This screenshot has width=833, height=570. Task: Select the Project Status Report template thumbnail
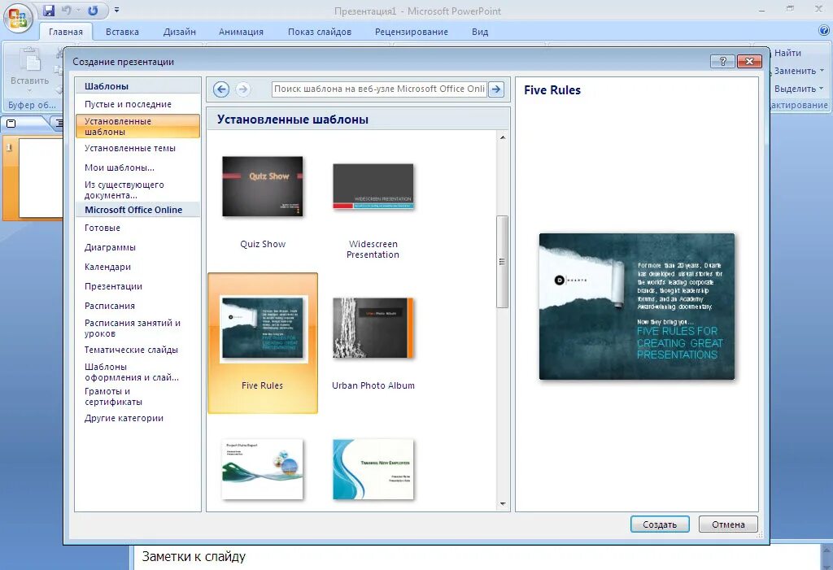click(x=263, y=469)
